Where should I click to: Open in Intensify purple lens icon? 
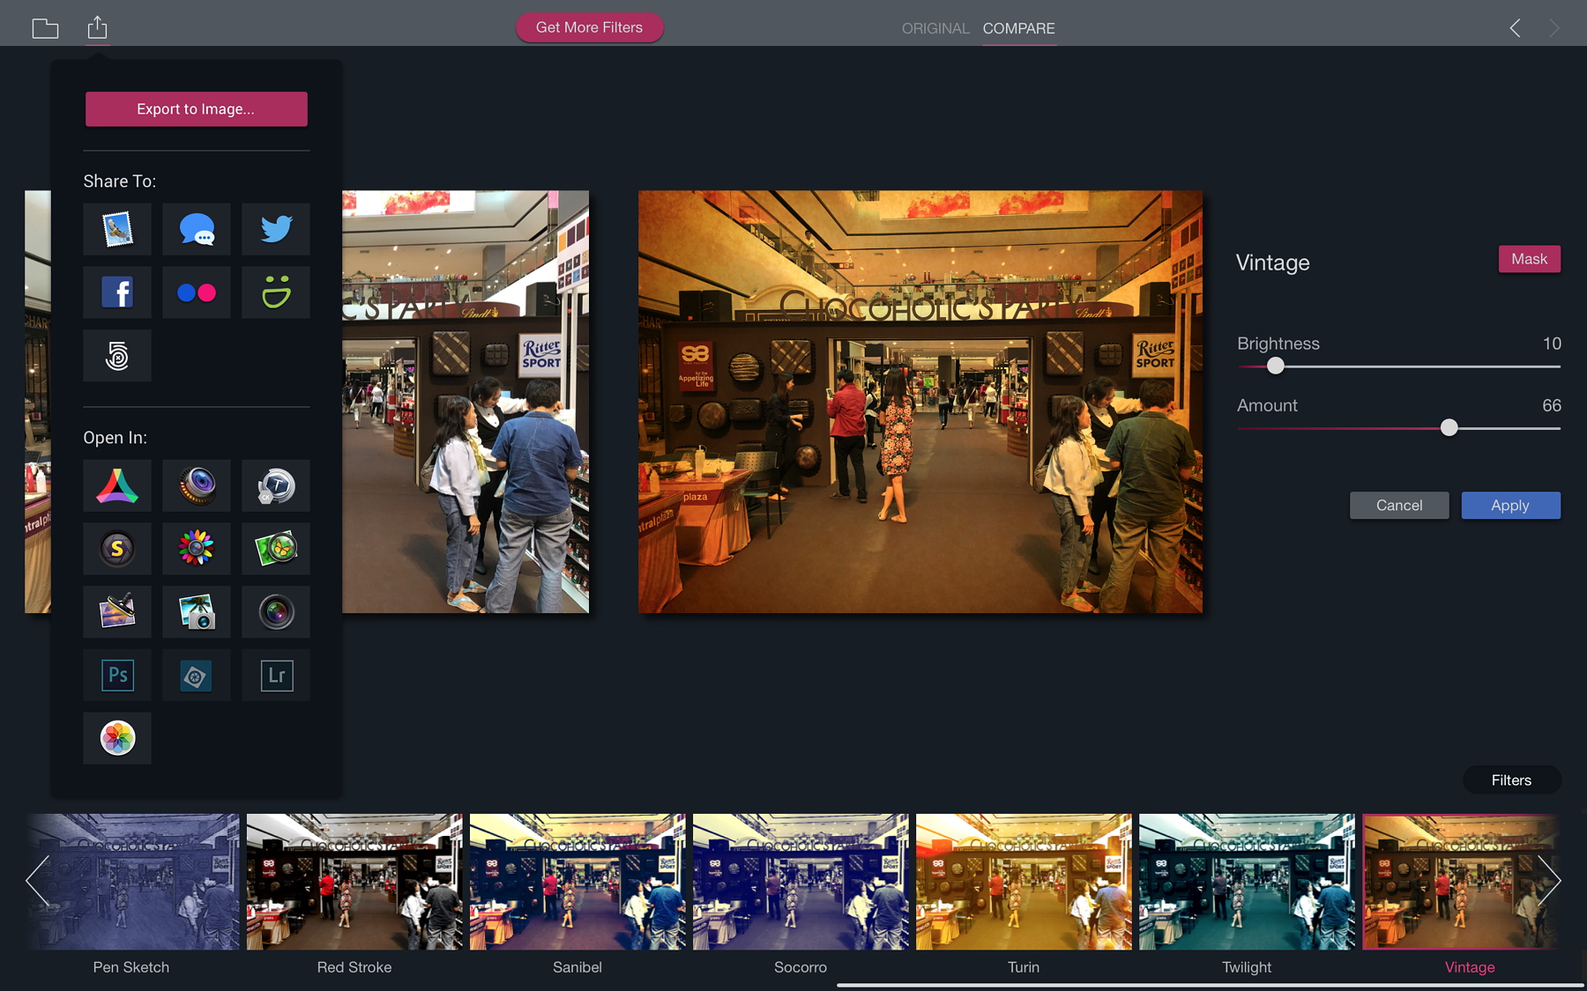point(197,485)
